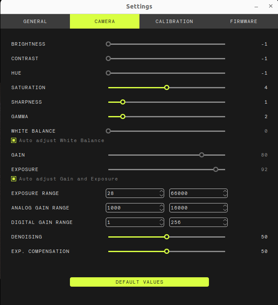Close the Settings window
Viewport: 278px width, 305px height.
[271, 6]
